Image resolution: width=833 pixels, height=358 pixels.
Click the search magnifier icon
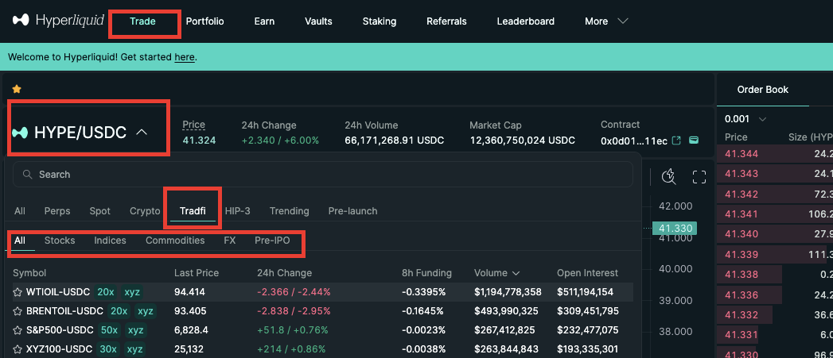(26, 175)
